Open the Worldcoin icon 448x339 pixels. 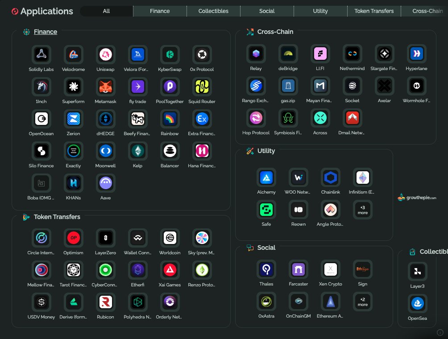pos(170,238)
